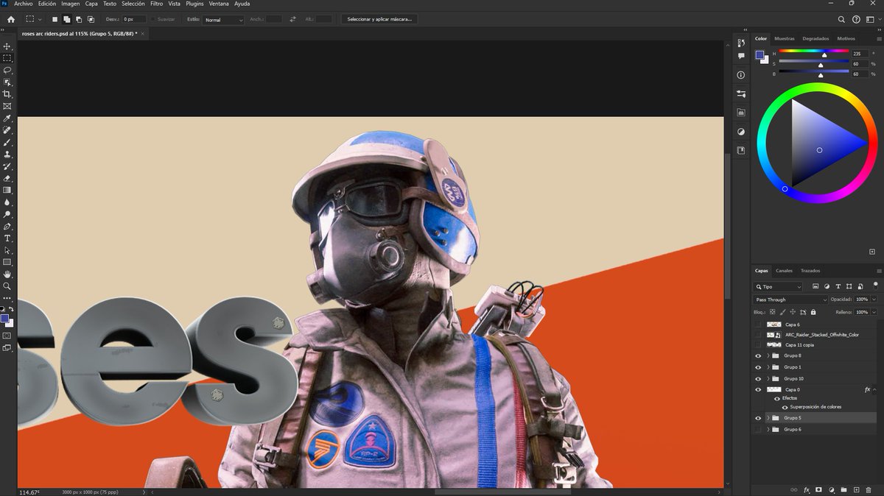Click the Desv. feather input field
This screenshot has height=496, width=884.
point(133,19)
